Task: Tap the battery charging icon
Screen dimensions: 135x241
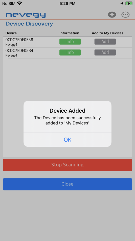Action: tap(129, 3)
